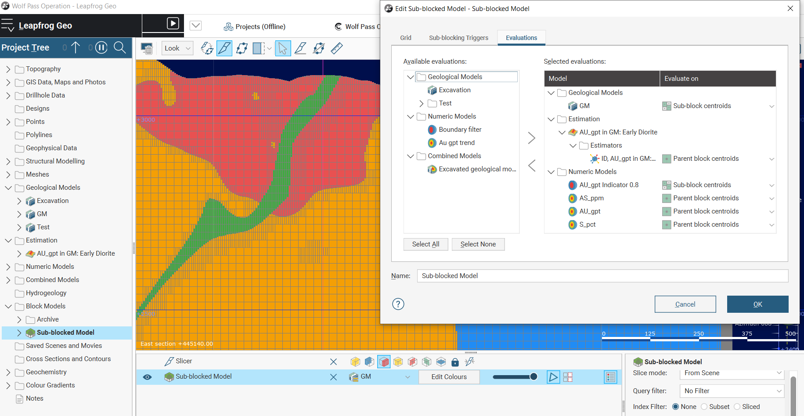Viewport: 804px width, 416px height.
Task: Click the blue thick slice cube icon
Action: point(369,362)
